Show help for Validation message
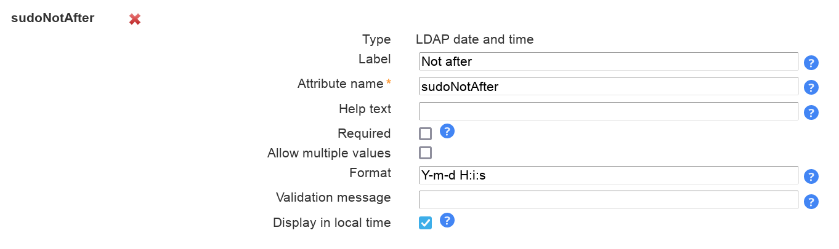 click(x=811, y=202)
